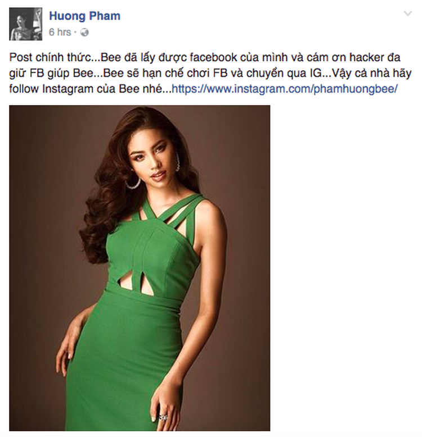Click the "6 hrs" post timestamp
422x437 pixels.
[60, 33]
